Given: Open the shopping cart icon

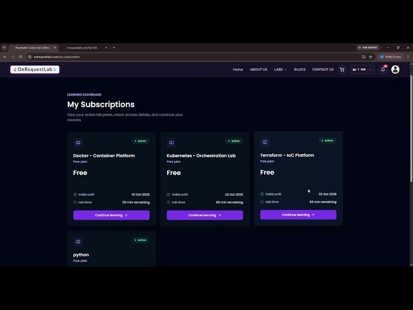Looking at the screenshot, I should click(x=342, y=70).
